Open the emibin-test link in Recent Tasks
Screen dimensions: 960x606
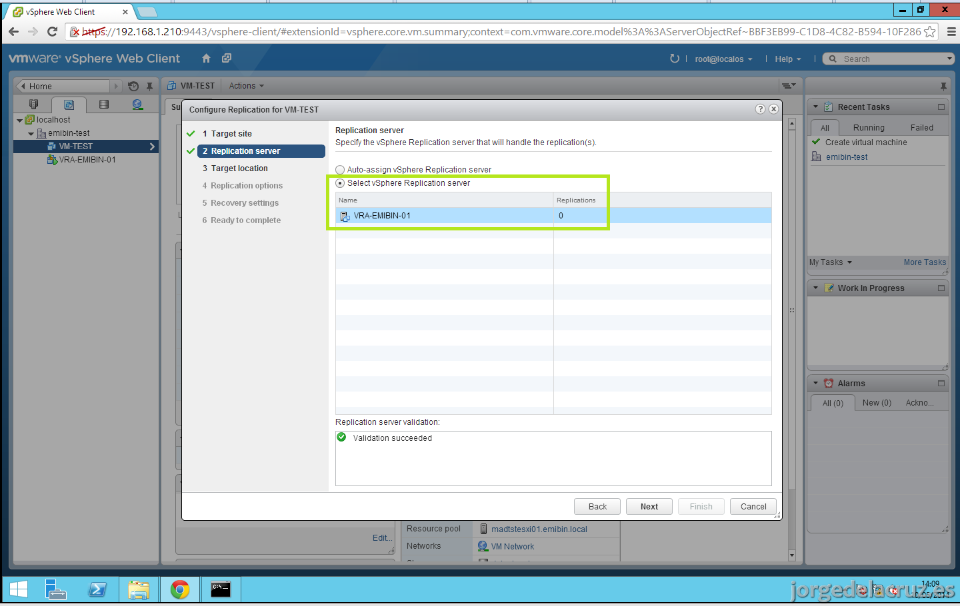click(847, 157)
